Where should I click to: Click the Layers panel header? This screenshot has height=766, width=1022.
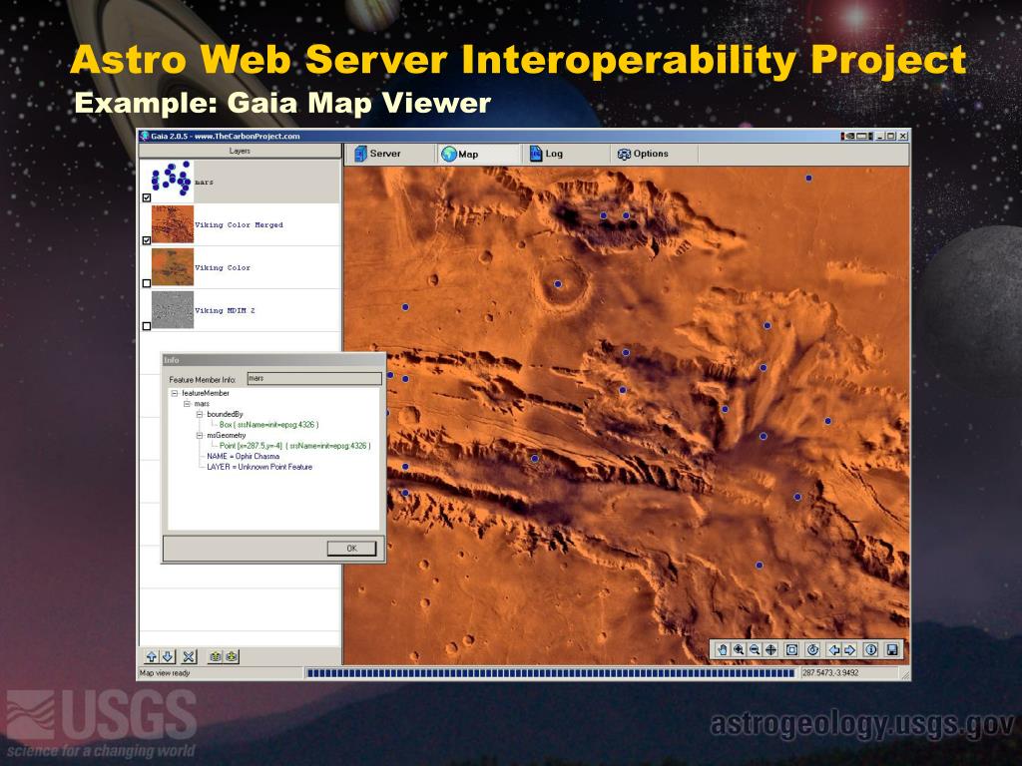[x=240, y=152]
